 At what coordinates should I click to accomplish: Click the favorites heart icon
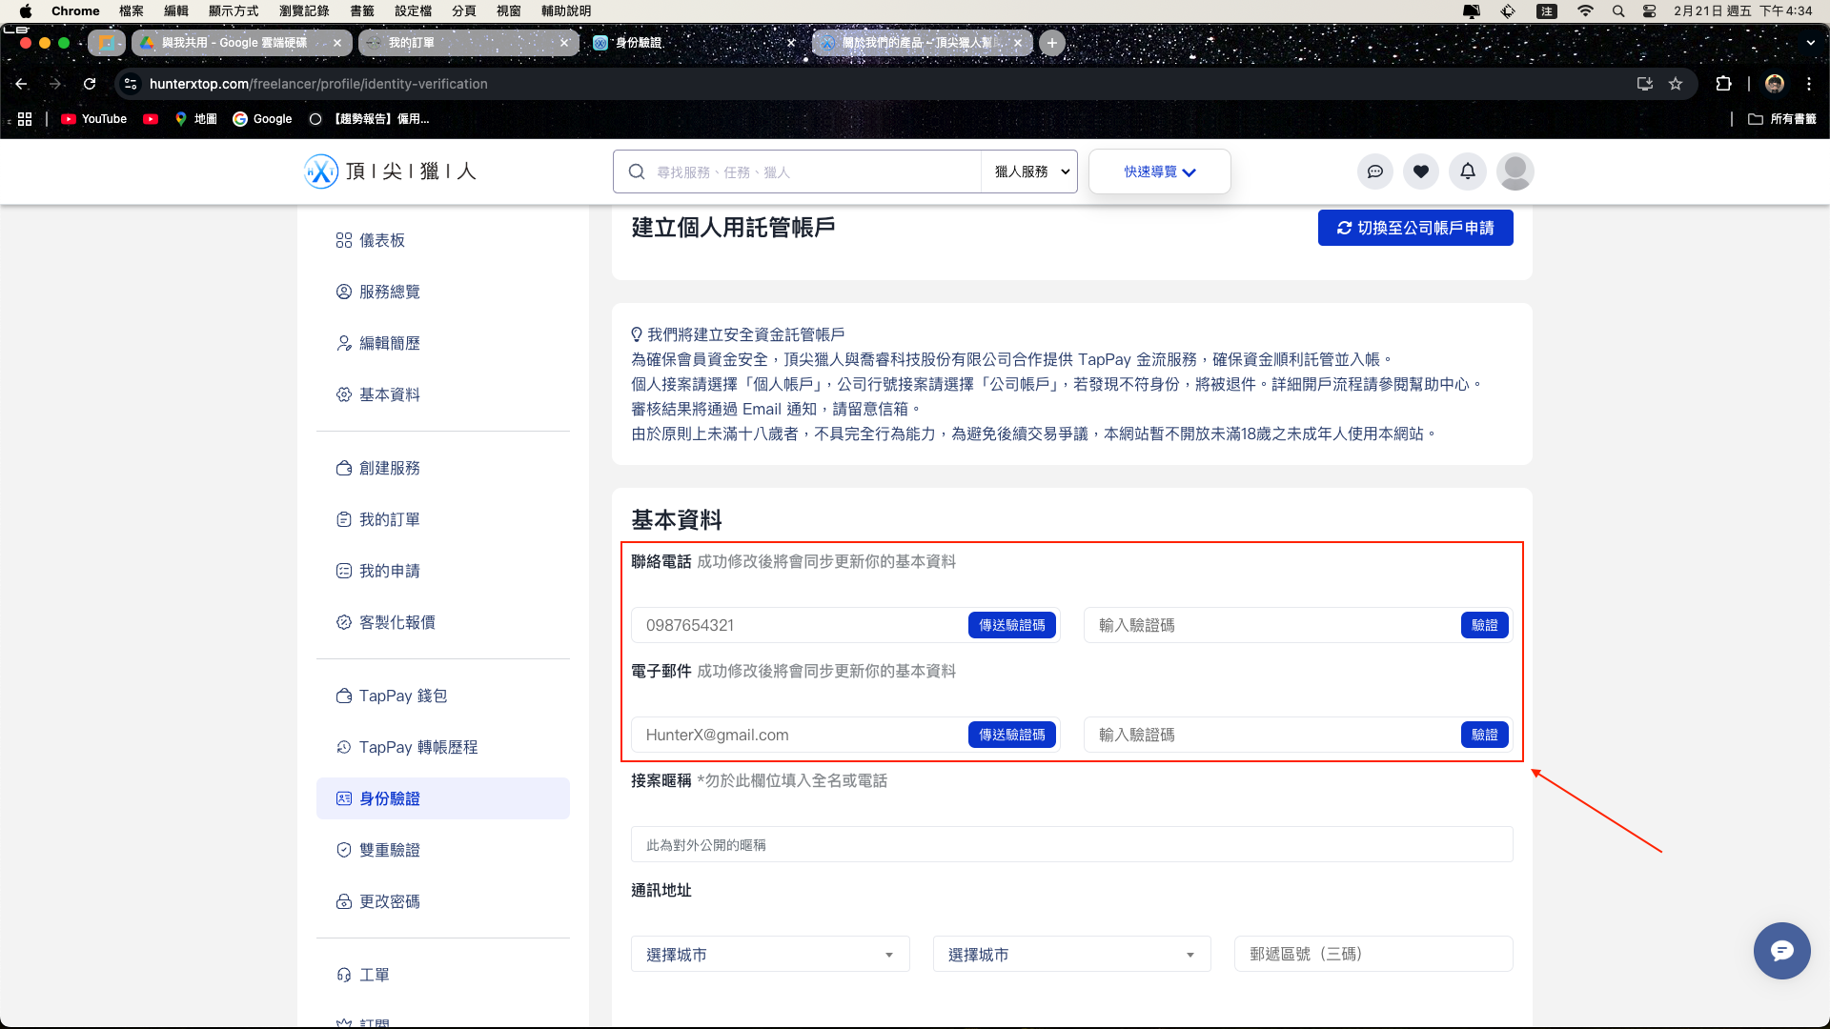[x=1421, y=171]
